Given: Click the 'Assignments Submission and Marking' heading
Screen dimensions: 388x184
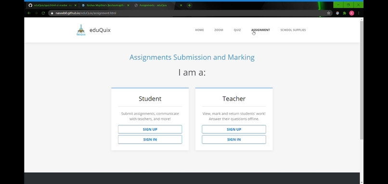Looking at the screenshot, I should coord(192,57).
